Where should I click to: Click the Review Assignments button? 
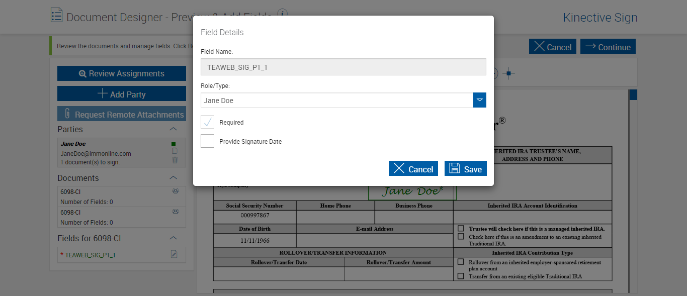pyautogui.click(x=122, y=73)
